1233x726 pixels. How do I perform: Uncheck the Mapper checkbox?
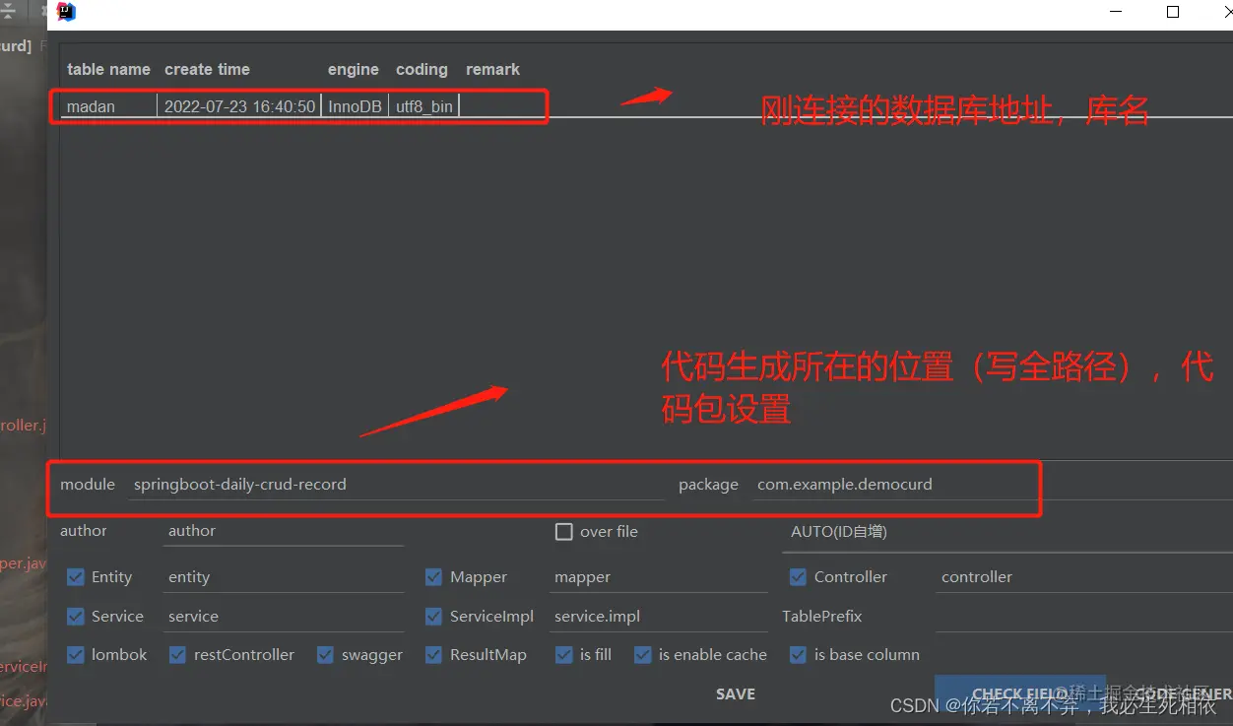coord(433,576)
